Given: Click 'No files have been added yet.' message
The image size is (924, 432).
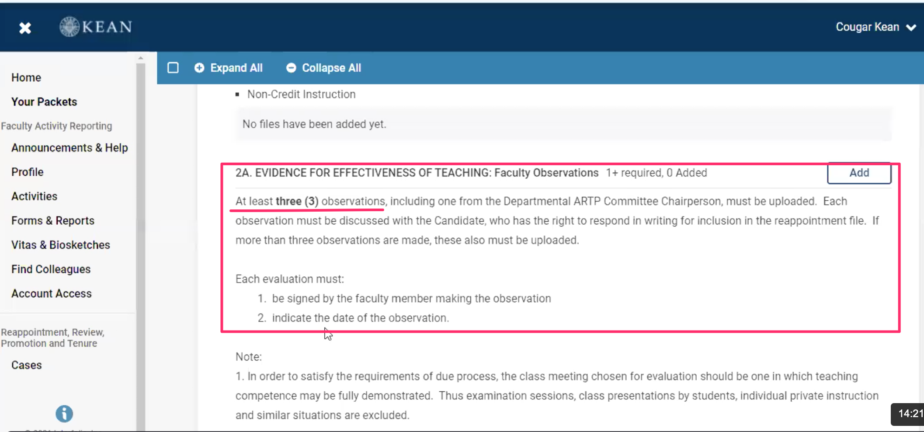Looking at the screenshot, I should coord(314,124).
